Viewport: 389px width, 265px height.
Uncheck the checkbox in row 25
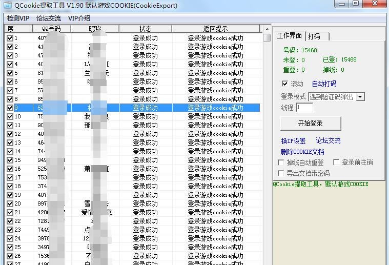(x=10, y=247)
